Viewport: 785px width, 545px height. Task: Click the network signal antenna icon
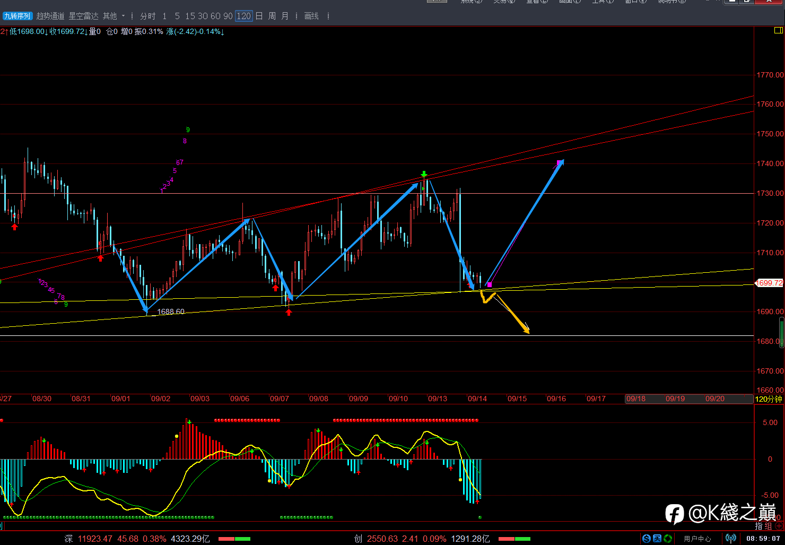731,539
